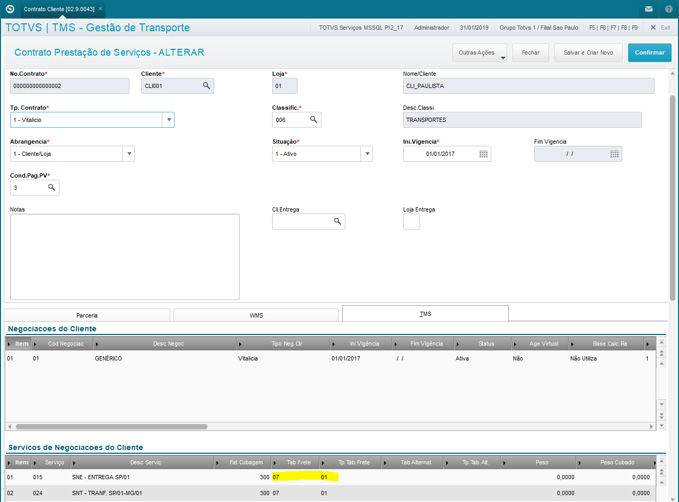Close the Contrato Cliente tab

(x=100, y=9)
